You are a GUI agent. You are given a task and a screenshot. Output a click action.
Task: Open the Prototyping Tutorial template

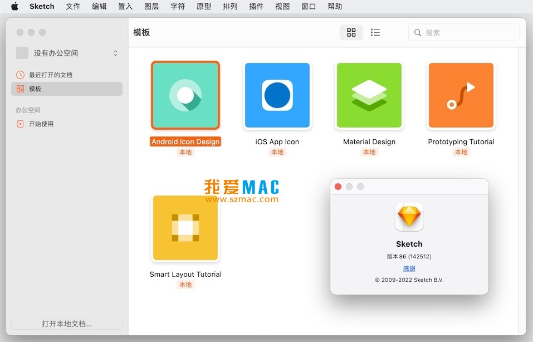click(x=461, y=95)
